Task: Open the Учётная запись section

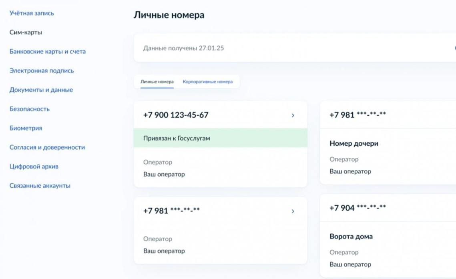Action: (x=32, y=13)
